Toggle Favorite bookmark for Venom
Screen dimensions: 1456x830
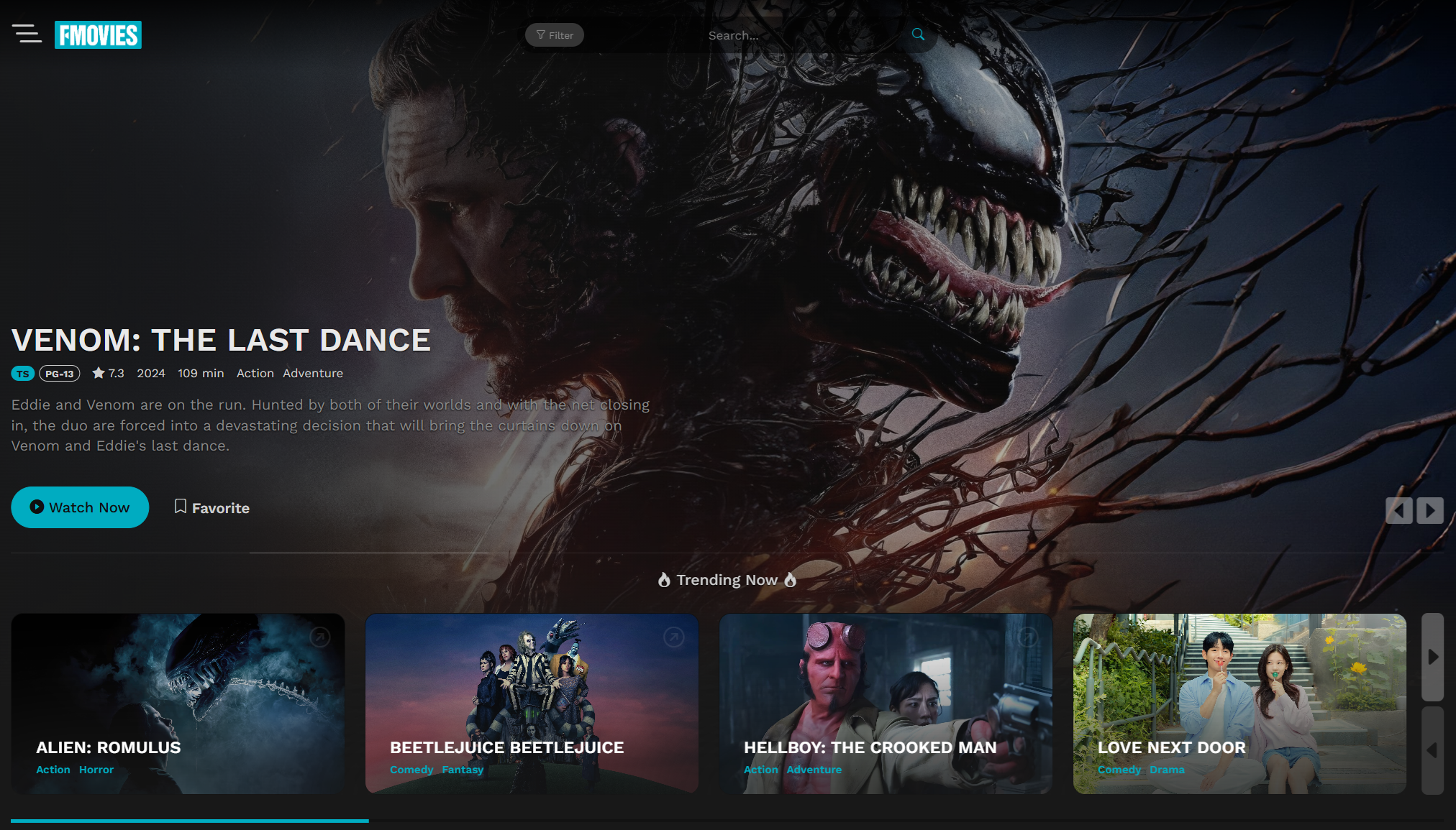click(x=211, y=507)
